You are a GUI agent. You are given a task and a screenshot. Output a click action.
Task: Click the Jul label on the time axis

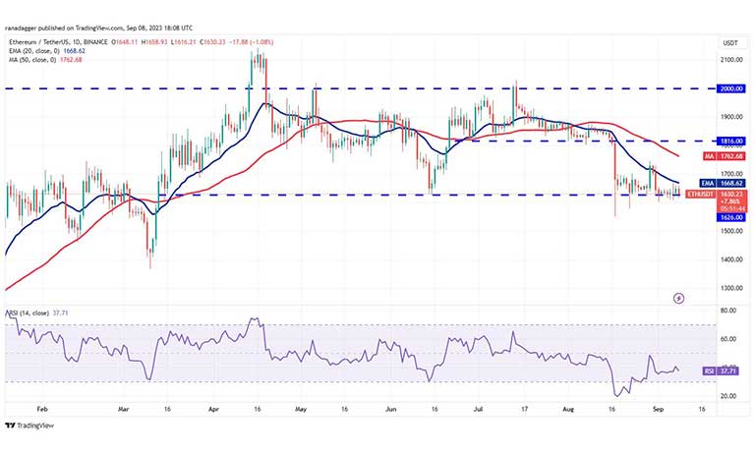[478, 409]
